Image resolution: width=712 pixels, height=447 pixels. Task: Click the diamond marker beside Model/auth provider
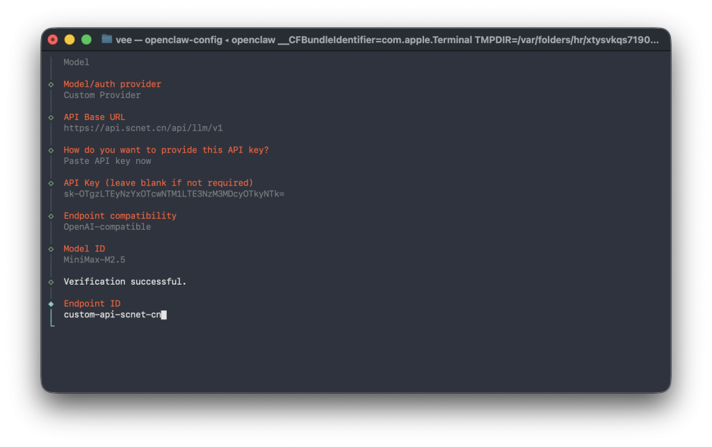(x=51, y=85)
